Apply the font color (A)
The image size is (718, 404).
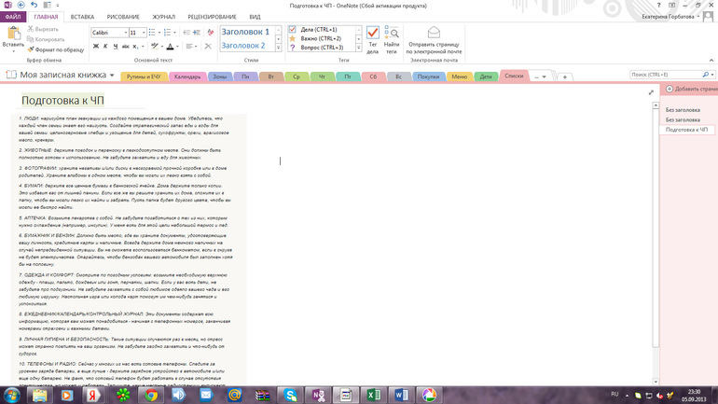coord(170,47)
